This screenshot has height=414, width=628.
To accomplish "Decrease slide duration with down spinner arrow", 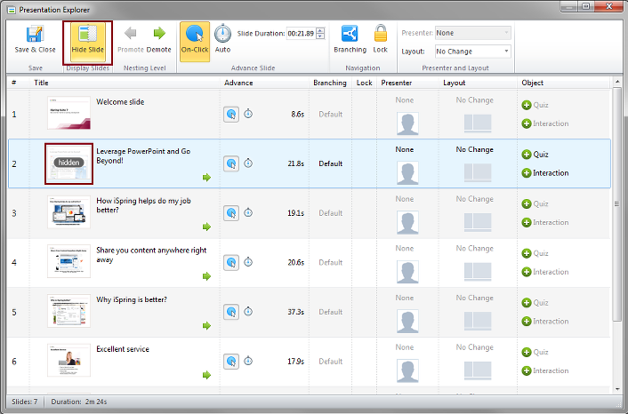I will [x=320, y=36].
